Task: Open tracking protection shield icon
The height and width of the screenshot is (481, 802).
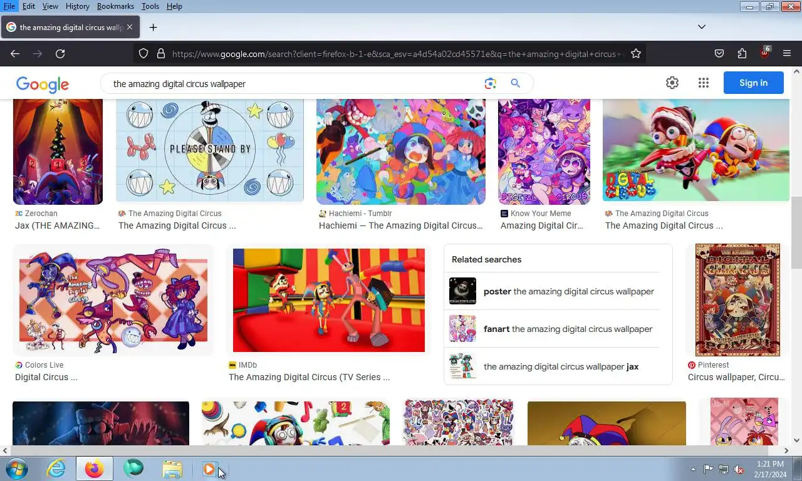Action: click(143, 54)
